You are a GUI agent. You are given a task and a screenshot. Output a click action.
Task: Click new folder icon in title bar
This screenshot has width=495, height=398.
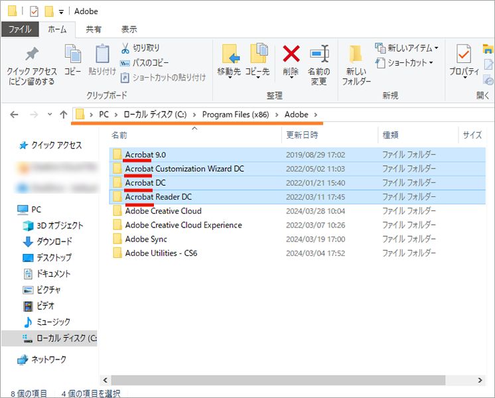point(49,12)
